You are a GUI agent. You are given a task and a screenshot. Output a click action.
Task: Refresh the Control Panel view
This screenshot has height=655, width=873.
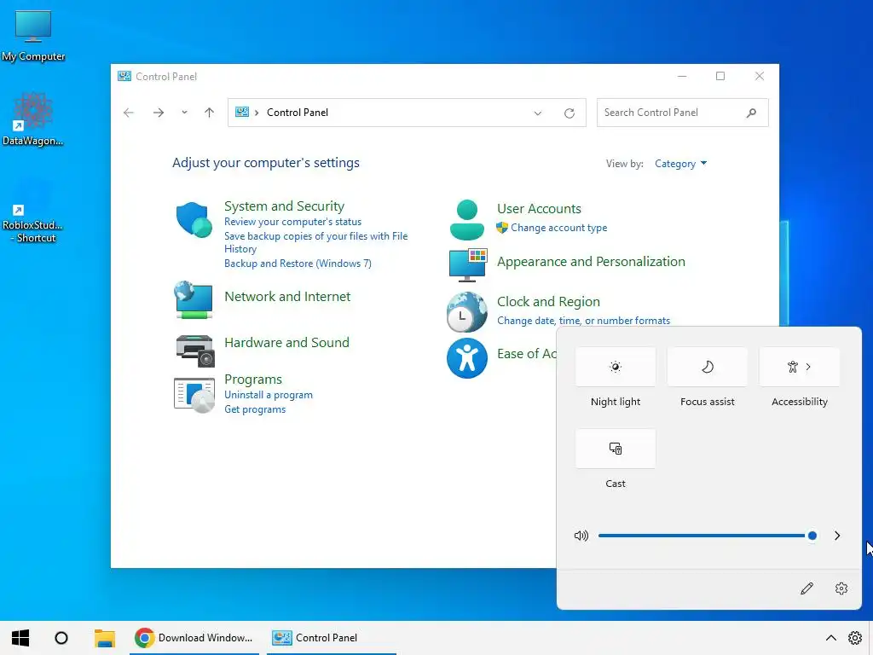click(x=569, y=113)
